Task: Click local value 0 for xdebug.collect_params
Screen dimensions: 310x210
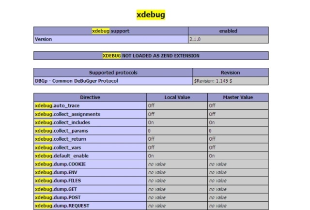Action: click(x=177, y=131)
